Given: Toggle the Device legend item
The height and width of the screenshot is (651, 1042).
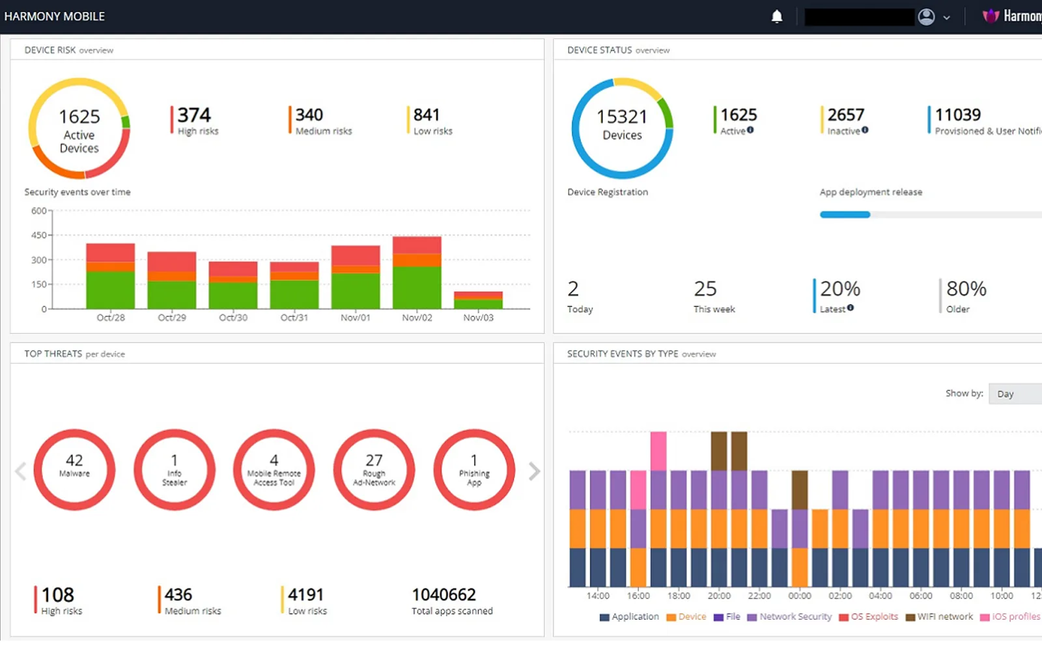Looking at the screenshot, I should [686, 616].
